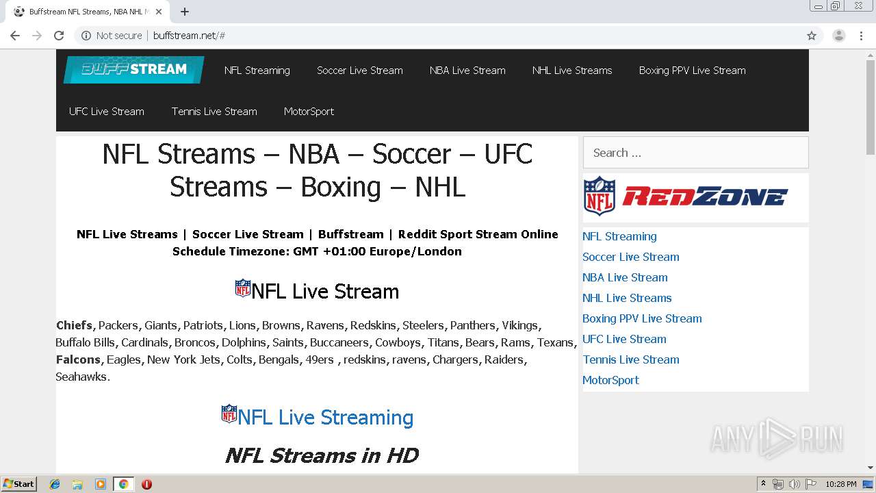The height and width of the screenshot is (493, 876).
Task: Click the bold Falcons team name
Action: [78, 359]
